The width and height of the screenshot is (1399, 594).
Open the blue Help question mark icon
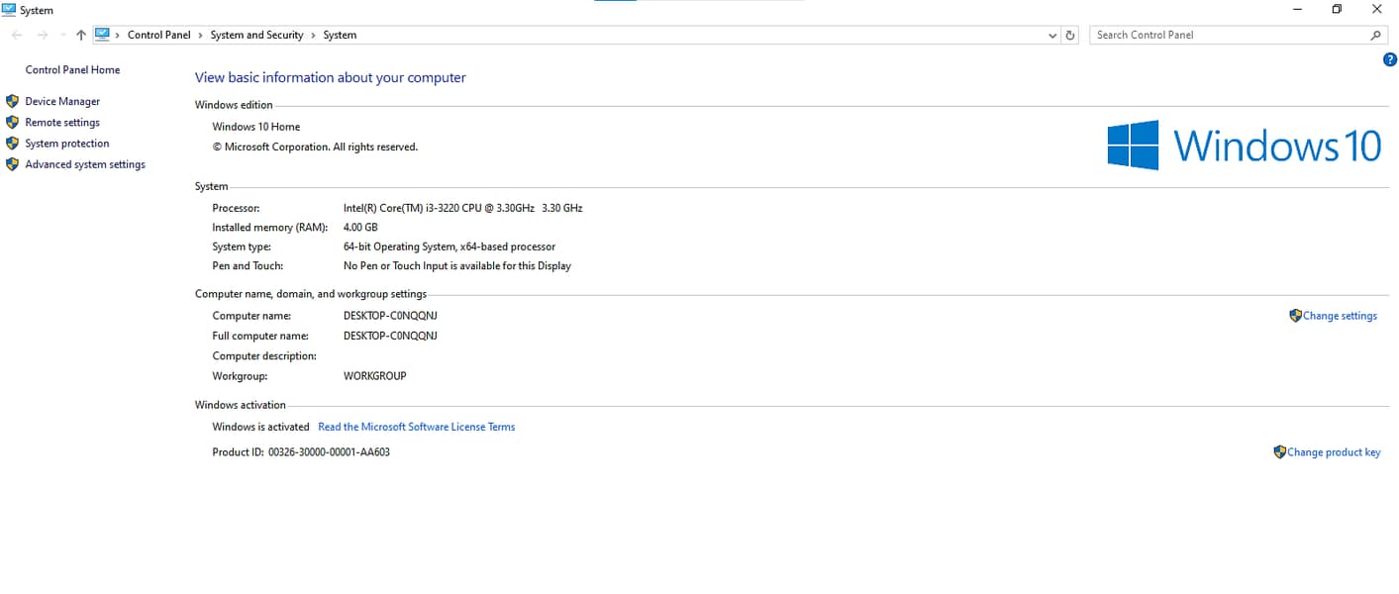click(1389, 59)
